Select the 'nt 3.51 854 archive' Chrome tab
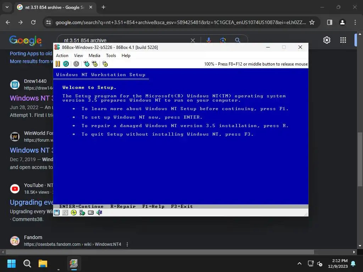363x272 pixels. tap(54, 7)
